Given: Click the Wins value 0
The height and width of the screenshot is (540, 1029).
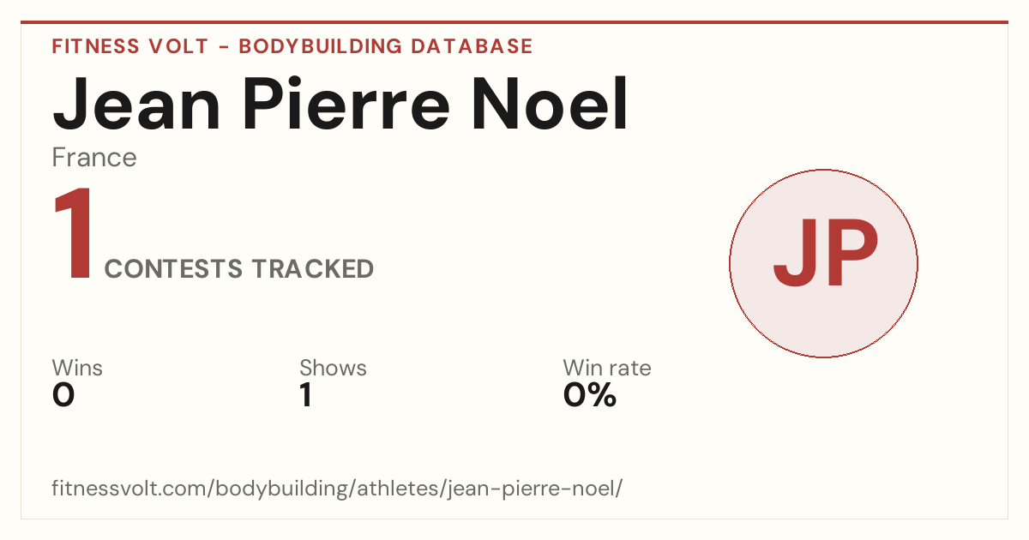Looking at the screenshot, I should point(63,396).
